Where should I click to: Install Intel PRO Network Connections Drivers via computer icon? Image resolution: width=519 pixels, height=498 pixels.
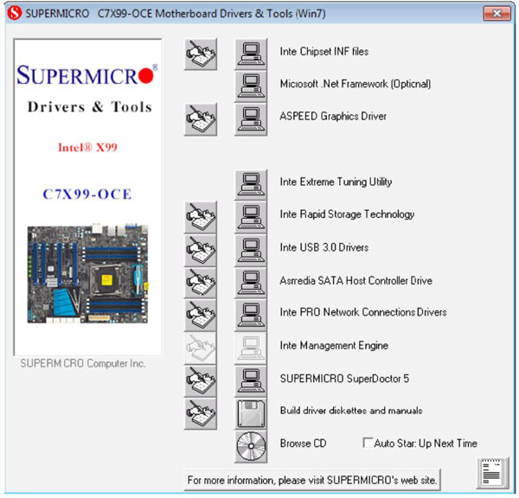point(251,315)
